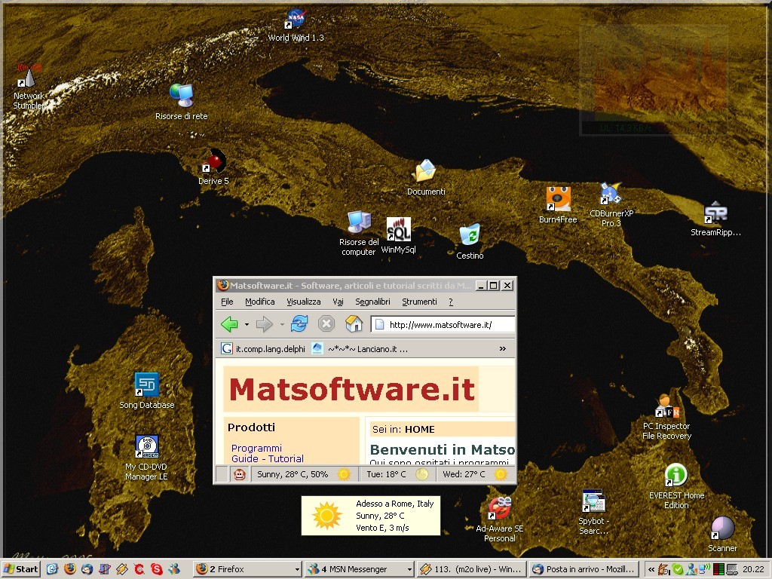Viewport: 772px width, 579px height.
Task: Click the URL address field
Action: (x=443, y=324)
